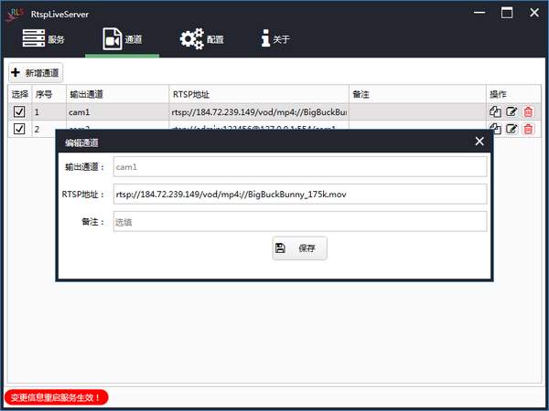This screenshot has width=549, height=411.
Task: Close the 编辑通道 dialog
Action: coord(479,142)
